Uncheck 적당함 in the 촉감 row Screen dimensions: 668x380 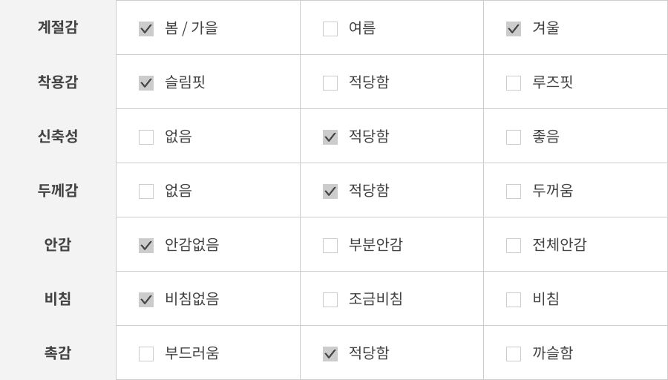(x=330, y=354)
